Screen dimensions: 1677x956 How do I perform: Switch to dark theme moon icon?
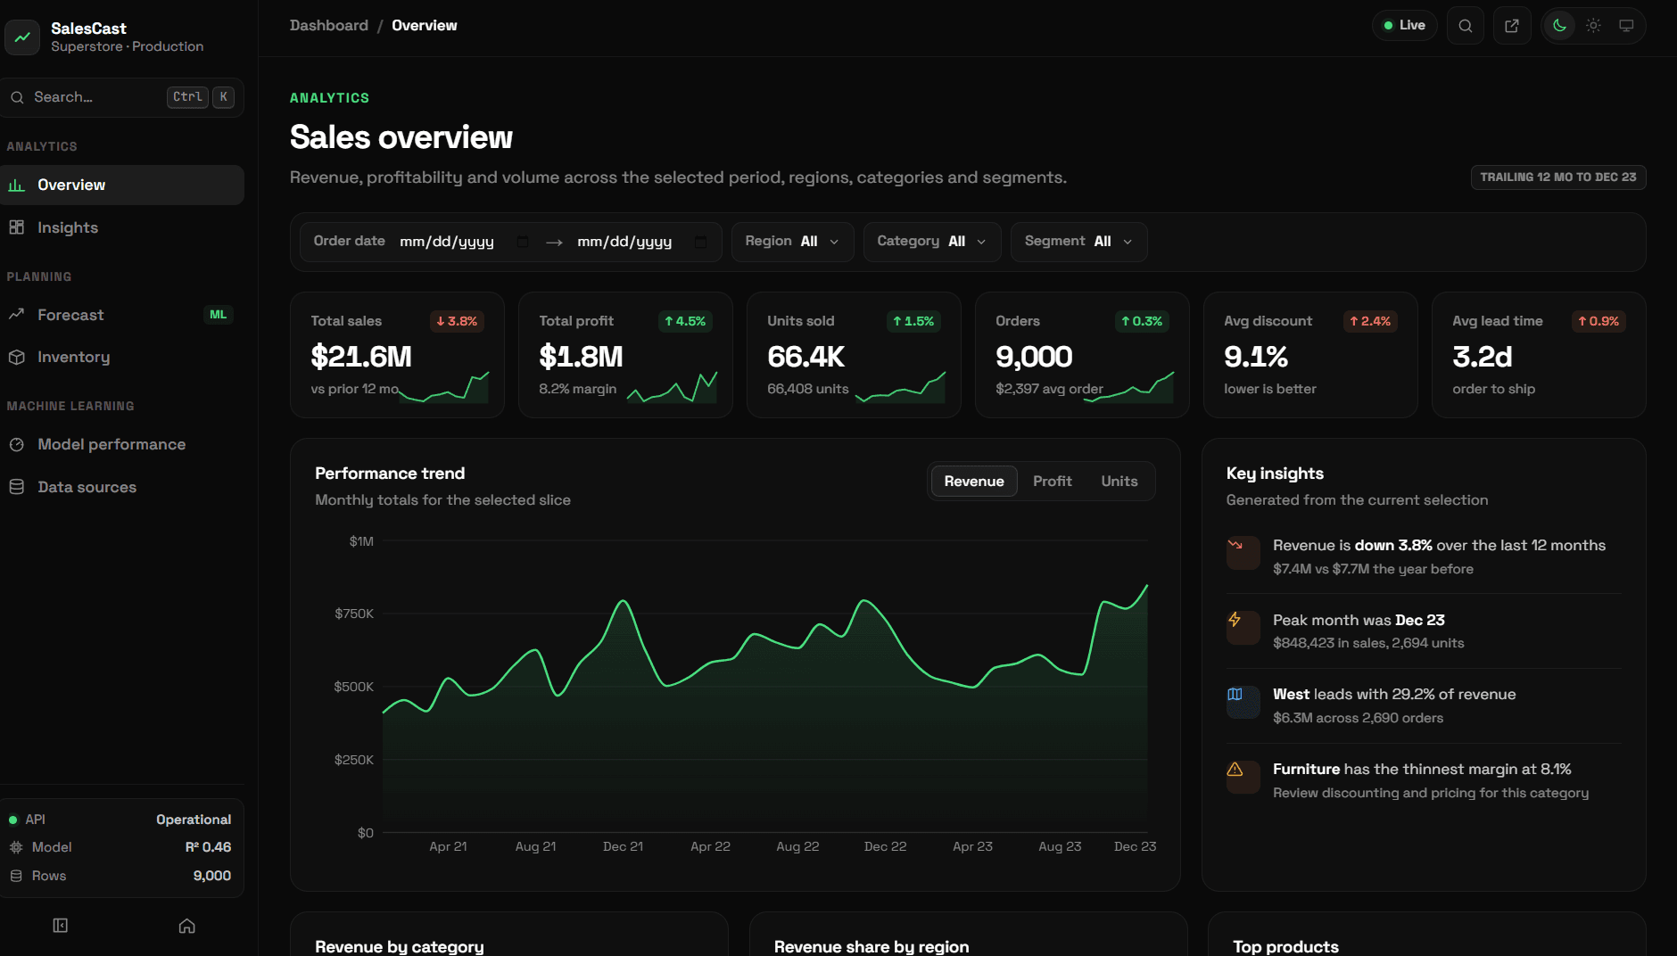(x=1559, y=26)
